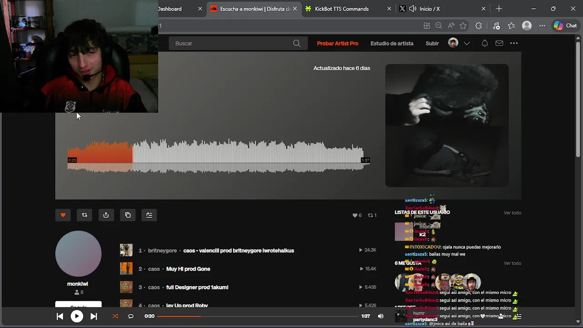Open browser Extensions puzzle icon
This screenshot has height=328, width=583.
(479, 26)
